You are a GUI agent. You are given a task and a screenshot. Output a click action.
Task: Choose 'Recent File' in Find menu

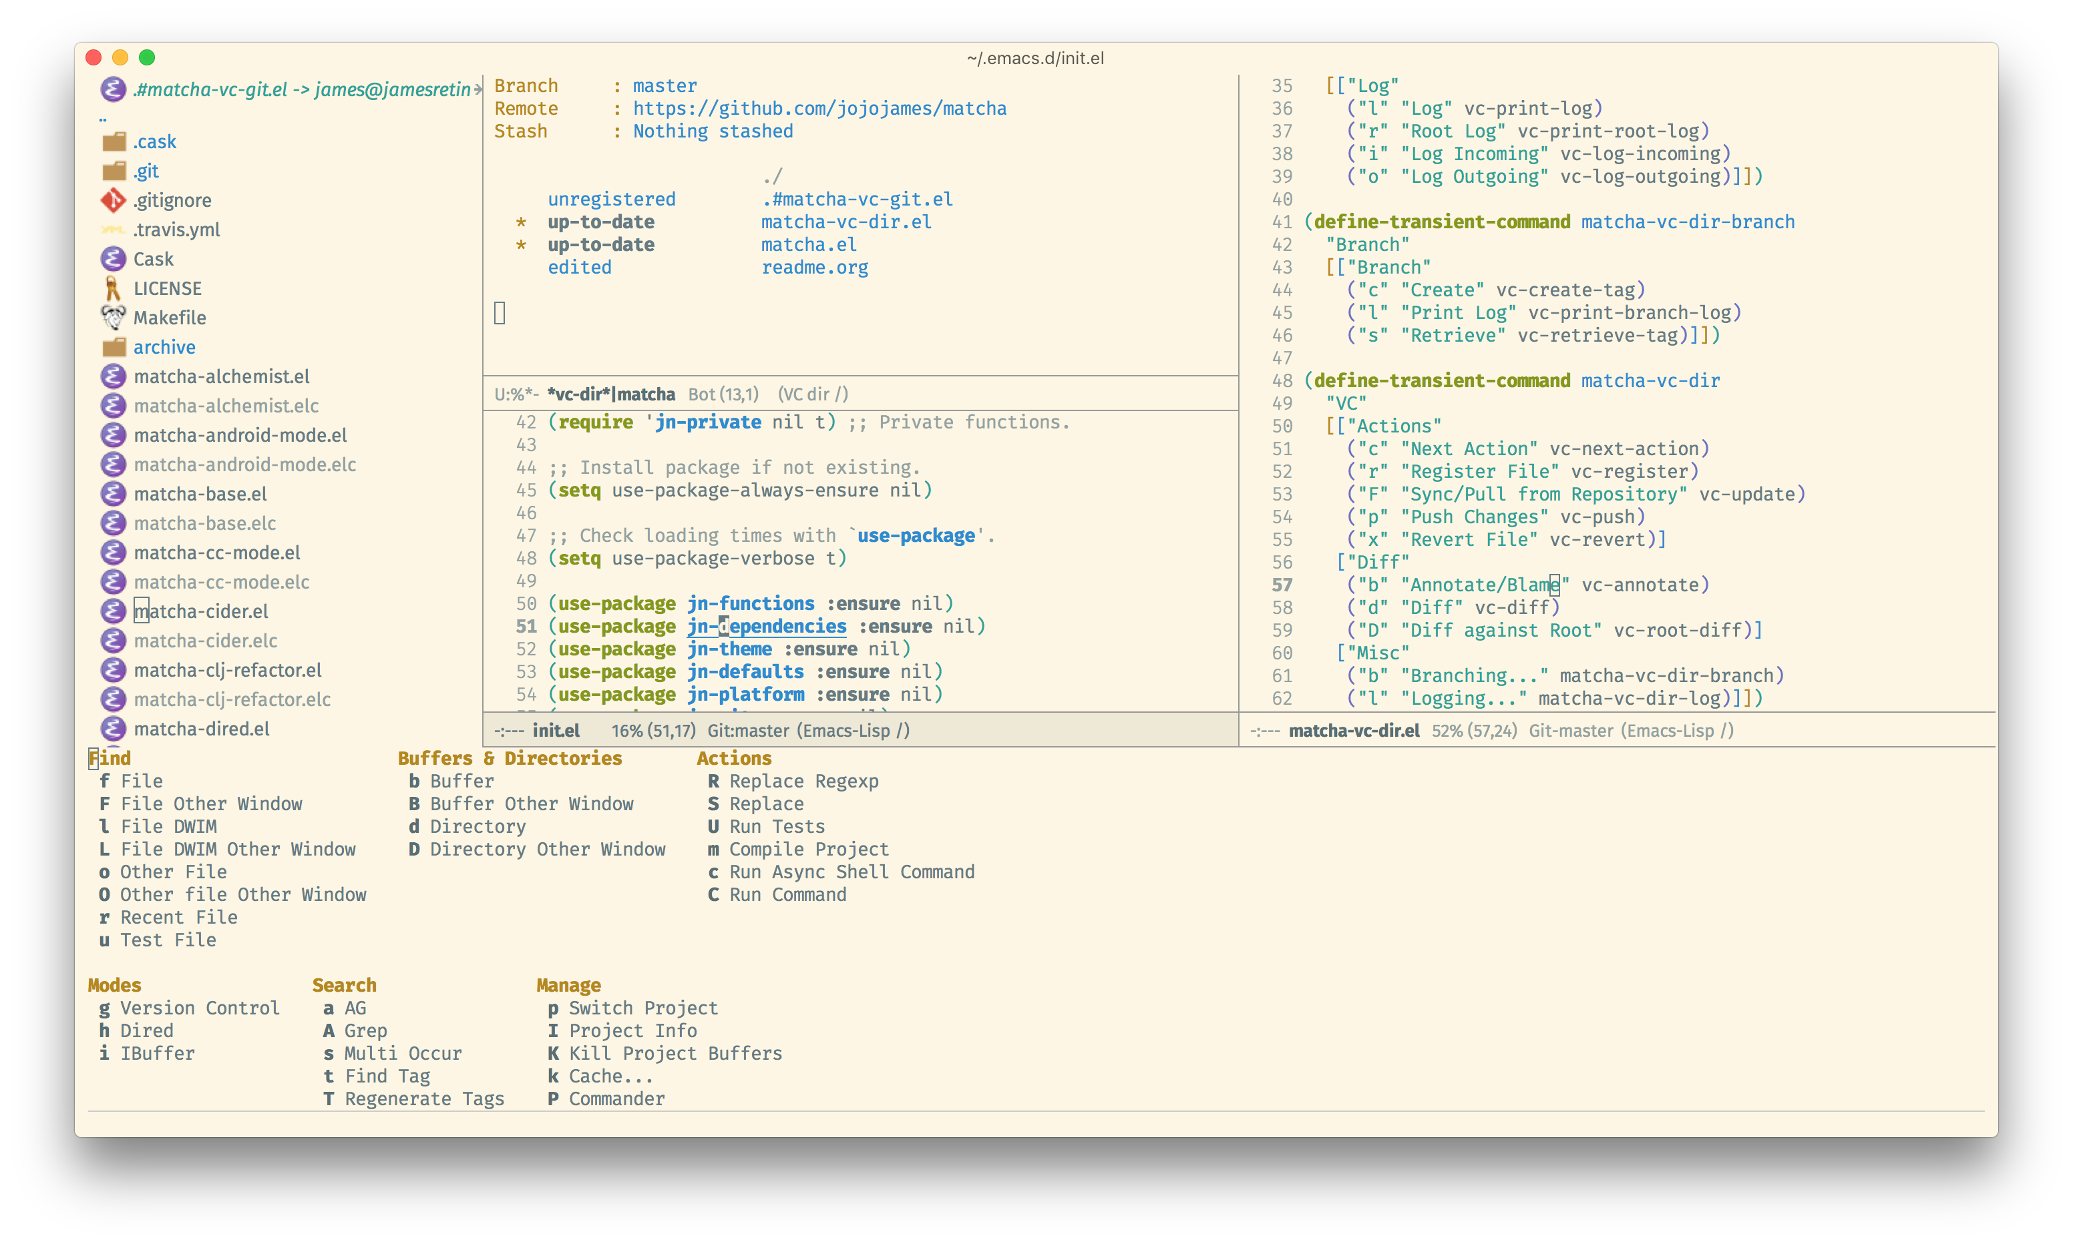click(178, 917)
